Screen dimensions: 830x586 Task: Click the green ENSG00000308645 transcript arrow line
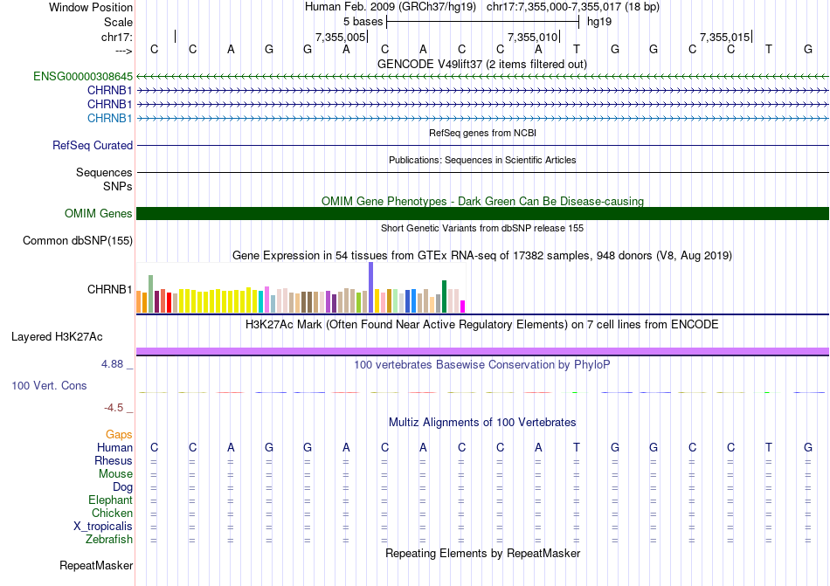tap(482, 77)
